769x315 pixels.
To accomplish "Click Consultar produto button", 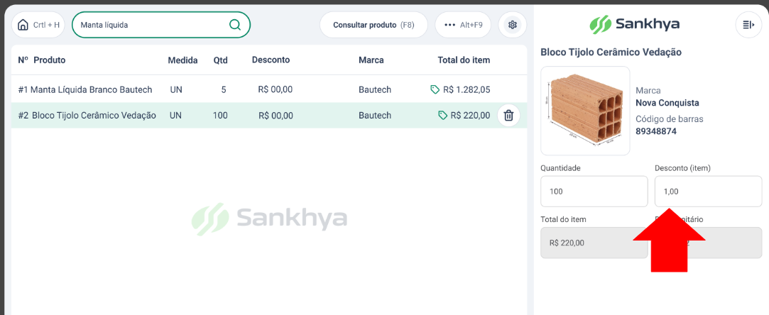I will pos(373,25).
